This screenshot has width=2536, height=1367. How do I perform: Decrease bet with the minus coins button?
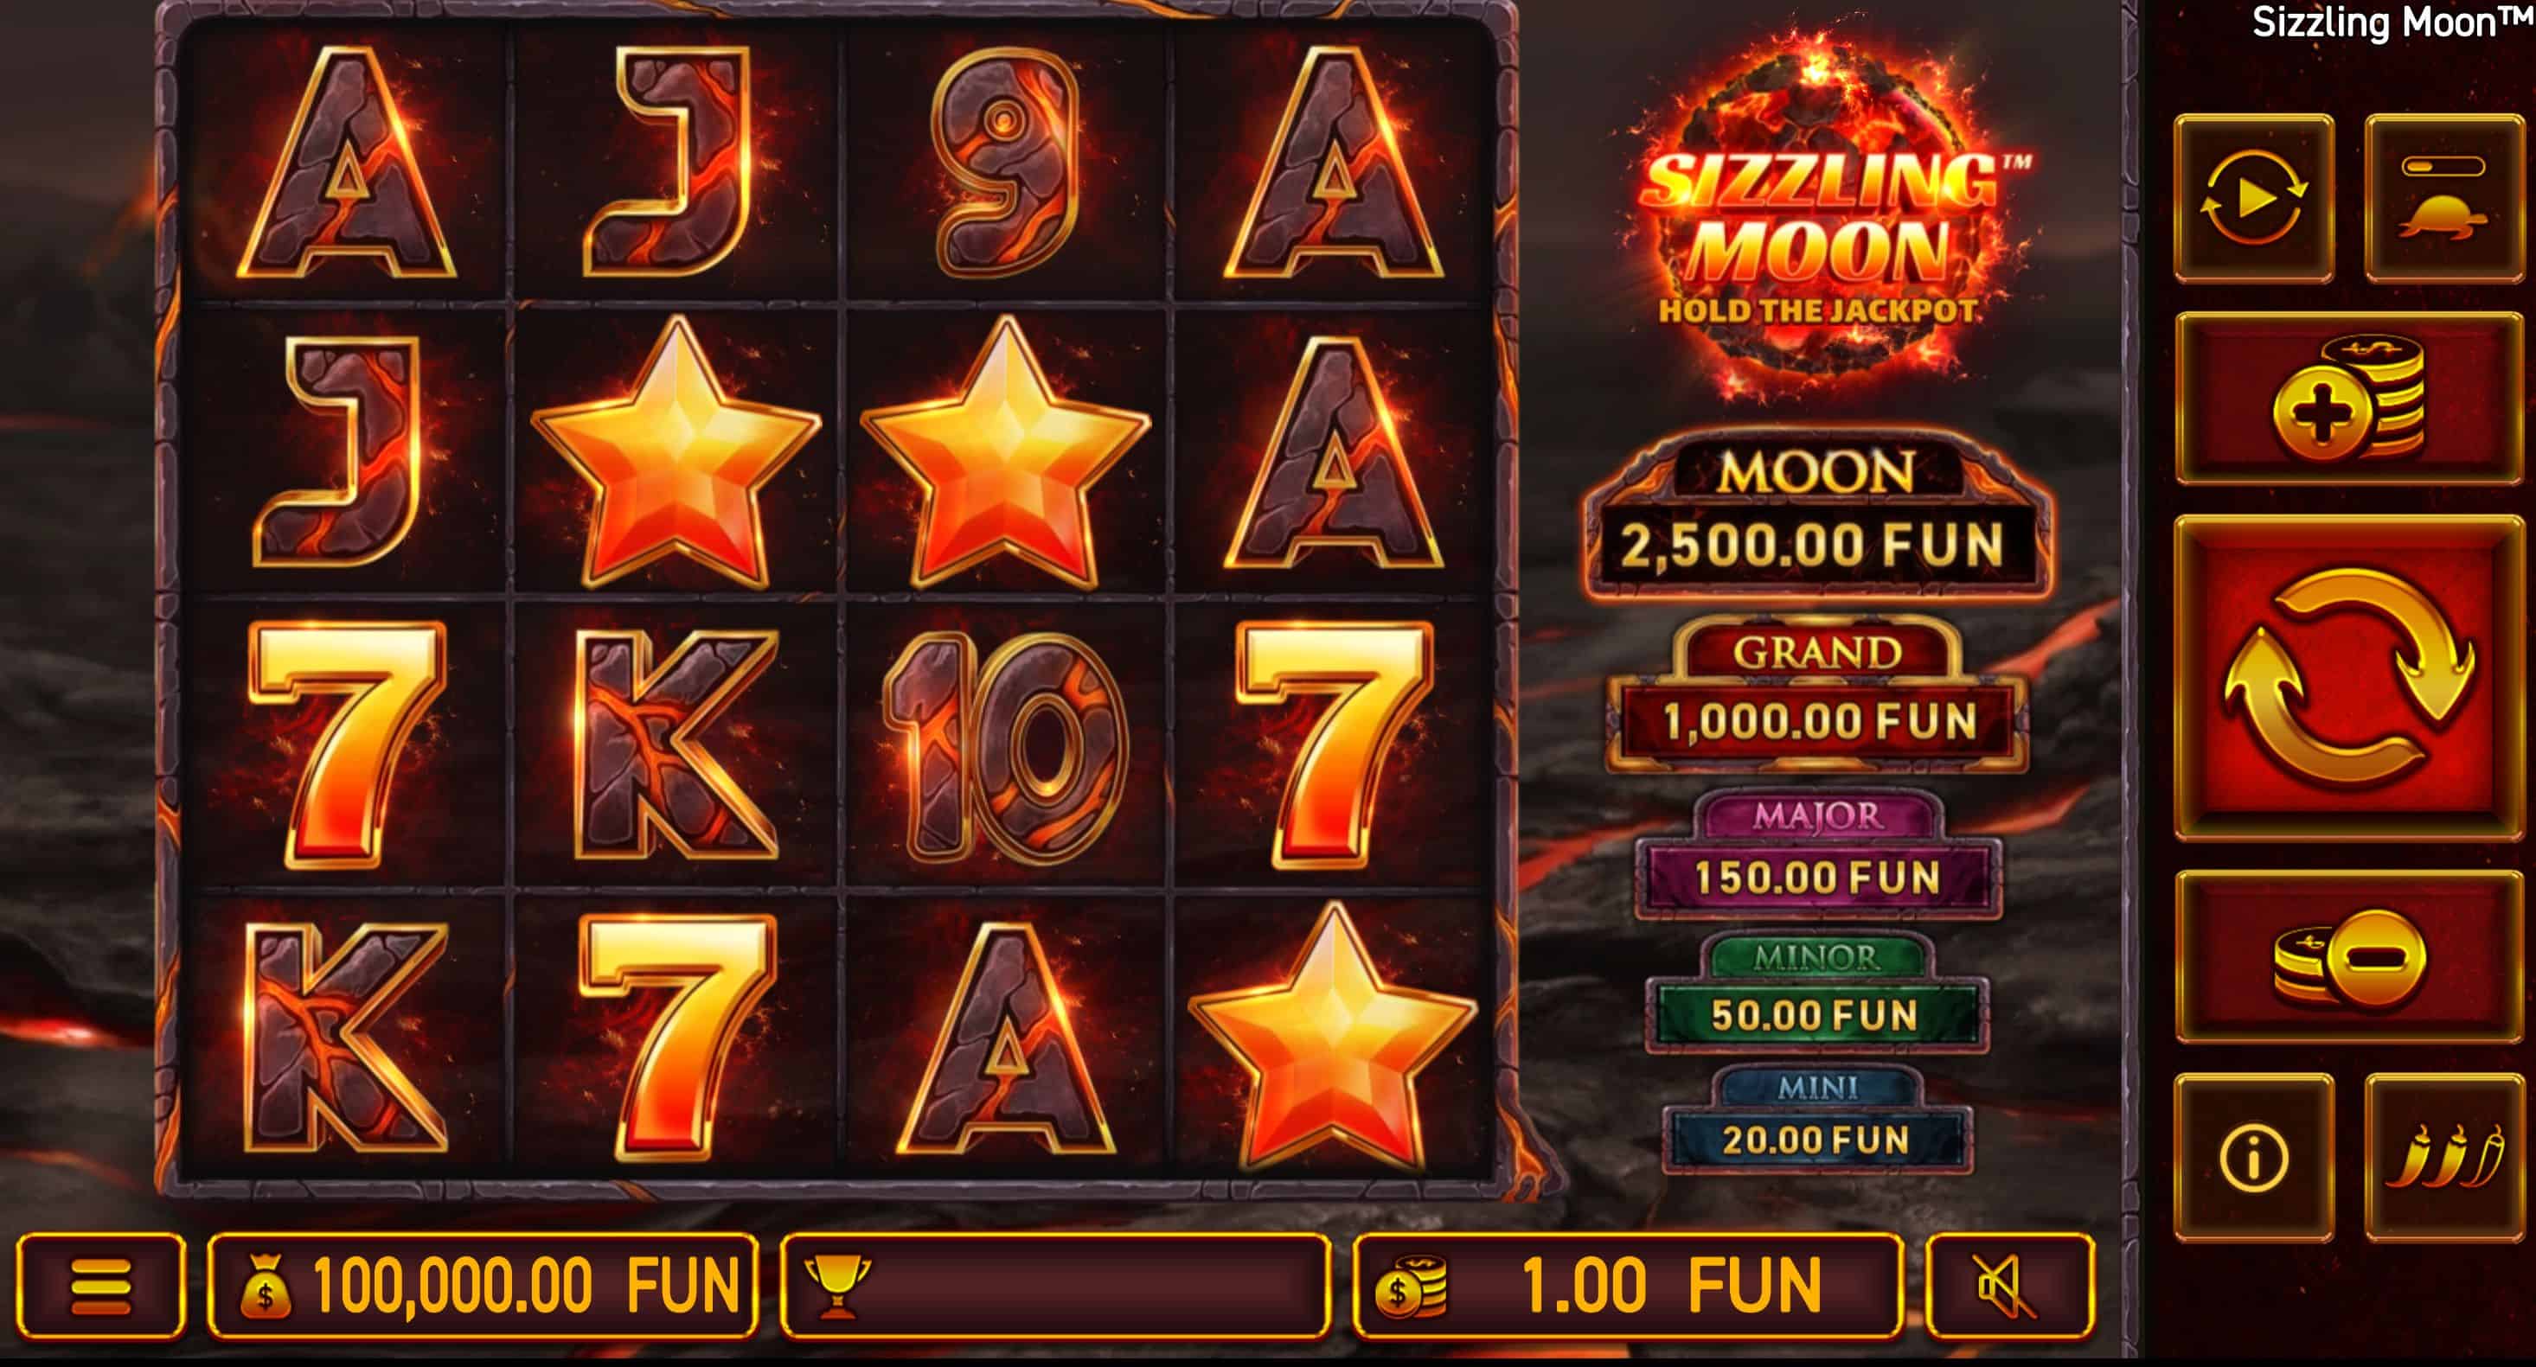point(2349,955)
